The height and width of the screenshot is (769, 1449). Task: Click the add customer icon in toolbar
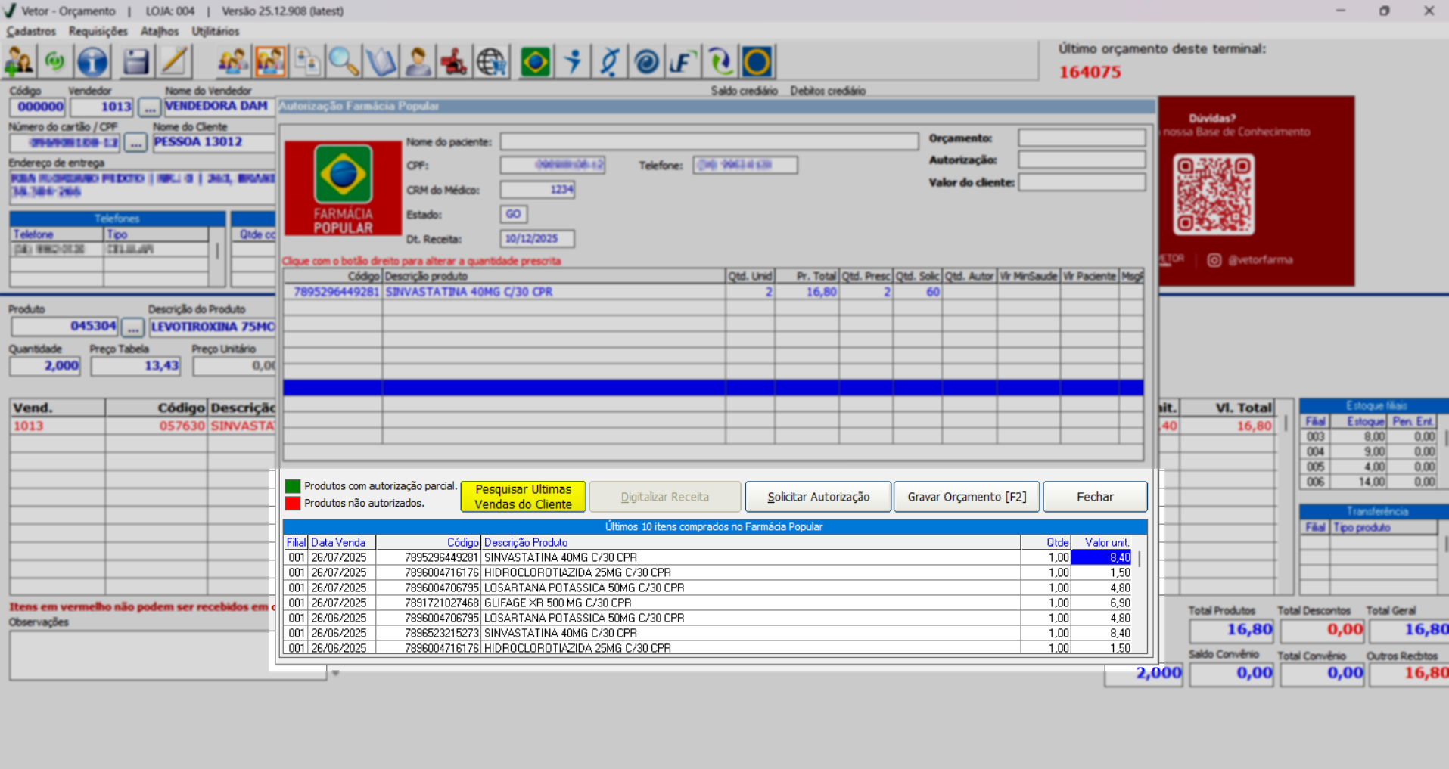click(x=19, y=62)
